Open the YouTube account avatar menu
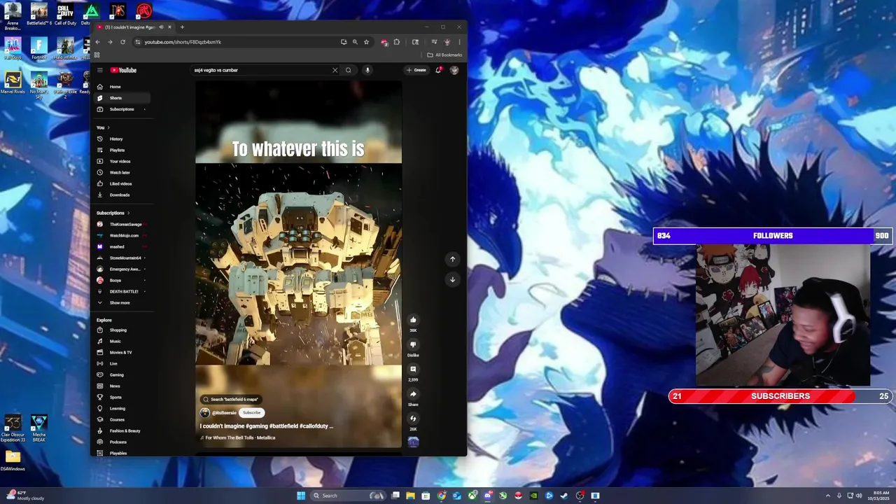Image resolution: width=896 pixels, height=504 pixels. [454, 70]
